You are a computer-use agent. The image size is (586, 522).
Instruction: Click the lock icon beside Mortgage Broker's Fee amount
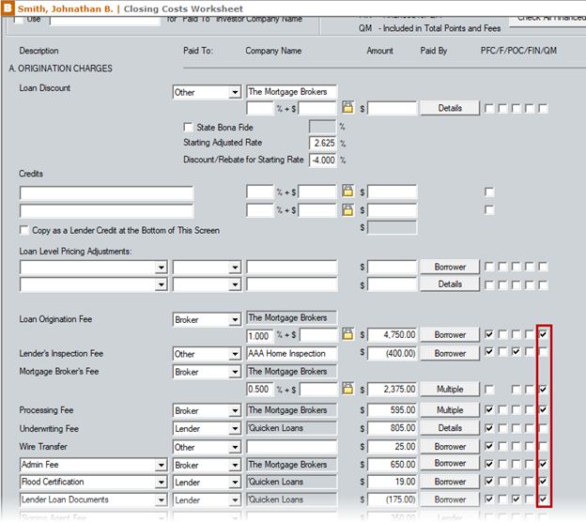click(347, 390)
